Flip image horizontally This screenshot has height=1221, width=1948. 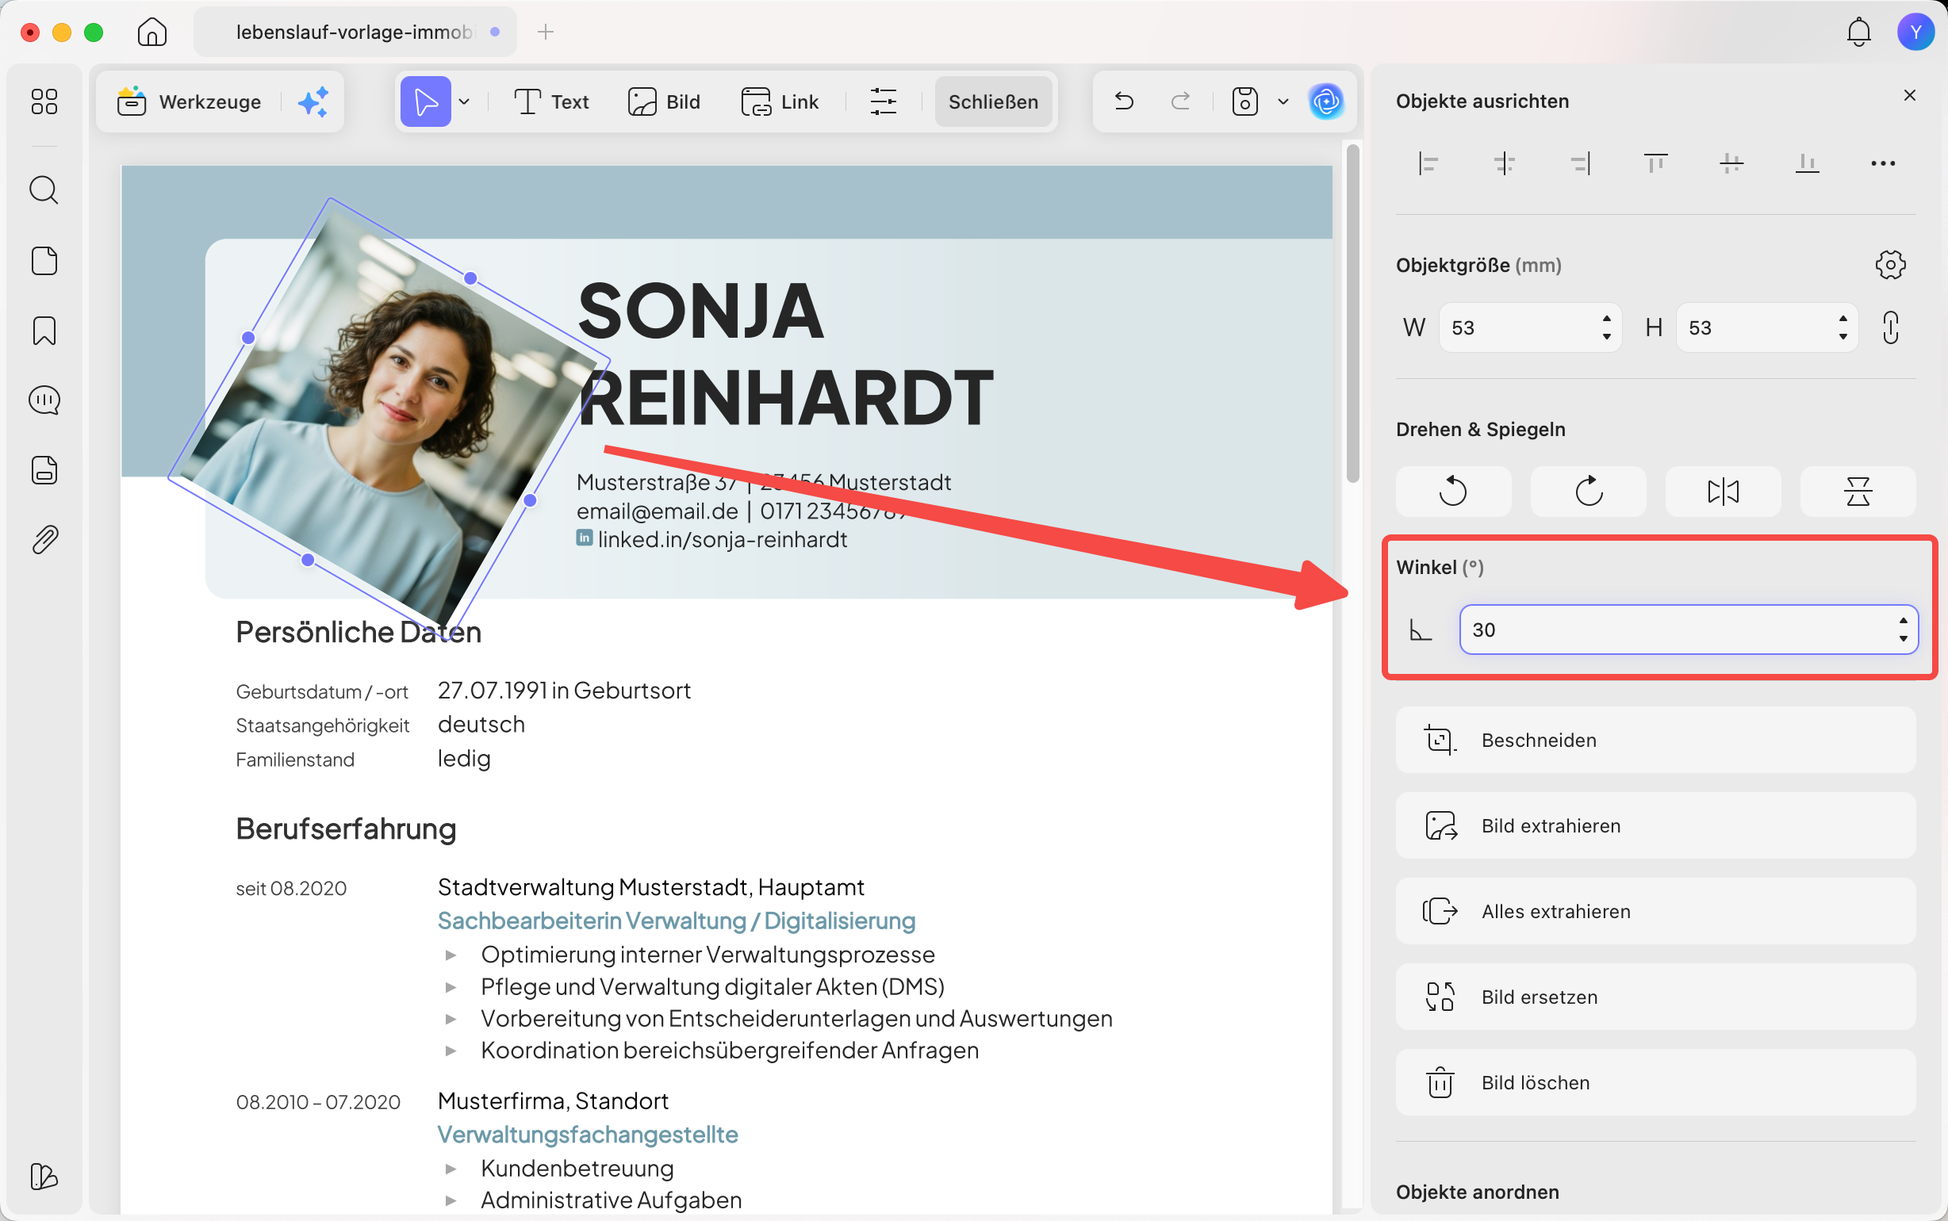[x=1723, y=491]
